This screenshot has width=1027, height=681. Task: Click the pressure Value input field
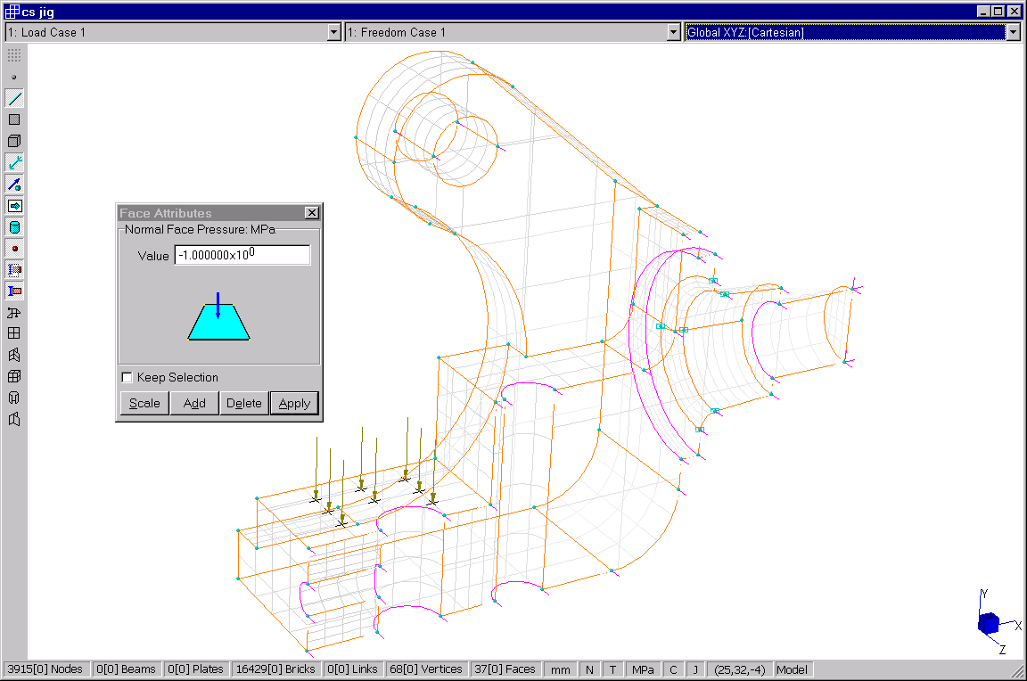242,256
